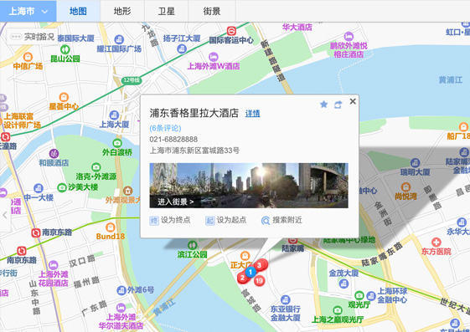Search nearby with 搜索附近
The image size is (470, 332).
pos(281,221)
